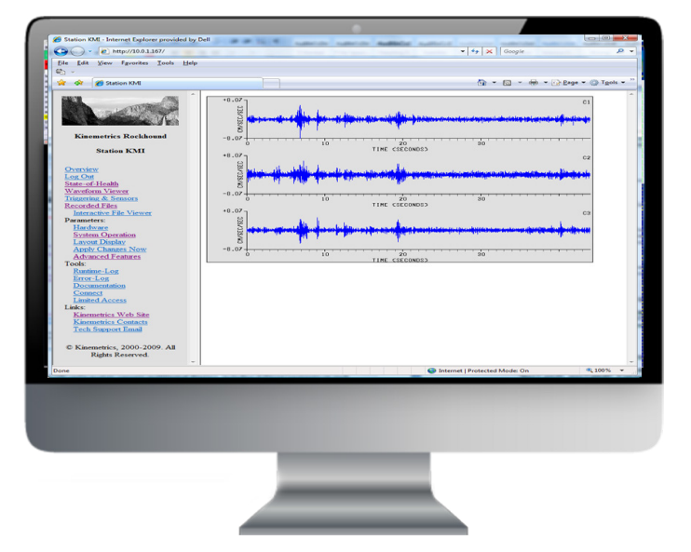Open the State-of-Health link
The image size is (691, 552).
pos(91,183)
